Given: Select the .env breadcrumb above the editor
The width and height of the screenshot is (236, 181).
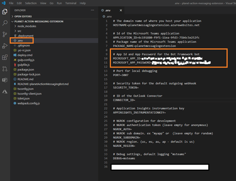Looking at the screenshot, I should tap(108, 16).
